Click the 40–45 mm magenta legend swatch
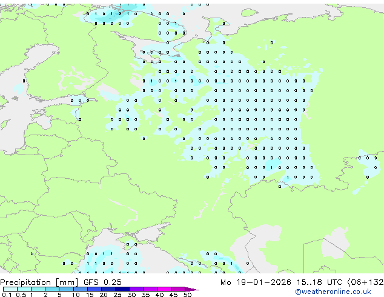 [x=164, y=289]
